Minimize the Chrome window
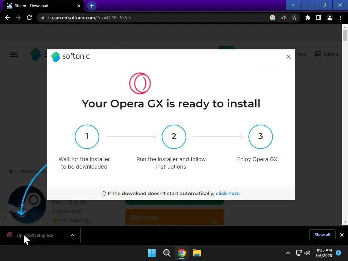Image resolution: width=348 pixels, height=261 pixels. pyautogui.click(x=309, y=5)
